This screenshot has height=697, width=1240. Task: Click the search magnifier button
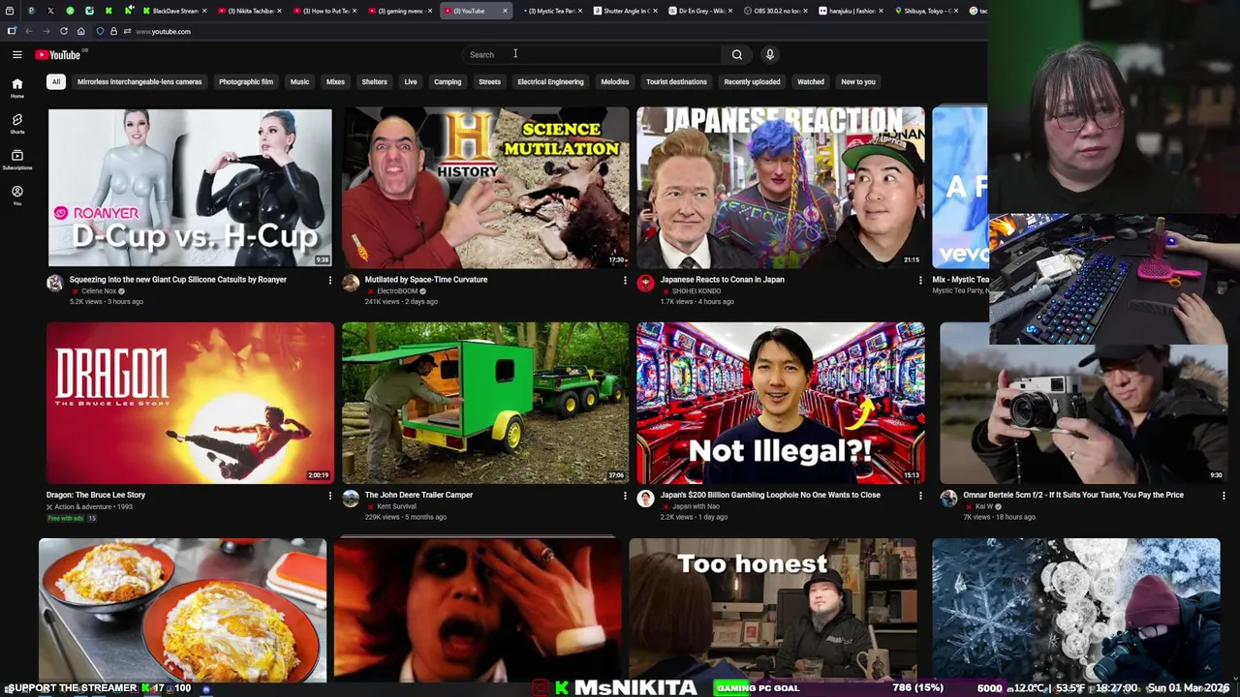pos(736,55)
